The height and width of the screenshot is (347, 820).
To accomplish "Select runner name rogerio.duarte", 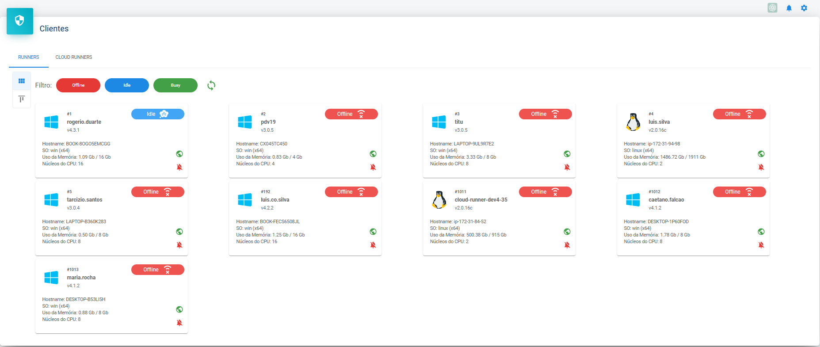I will pyautogui.click(x=84, y=122).
